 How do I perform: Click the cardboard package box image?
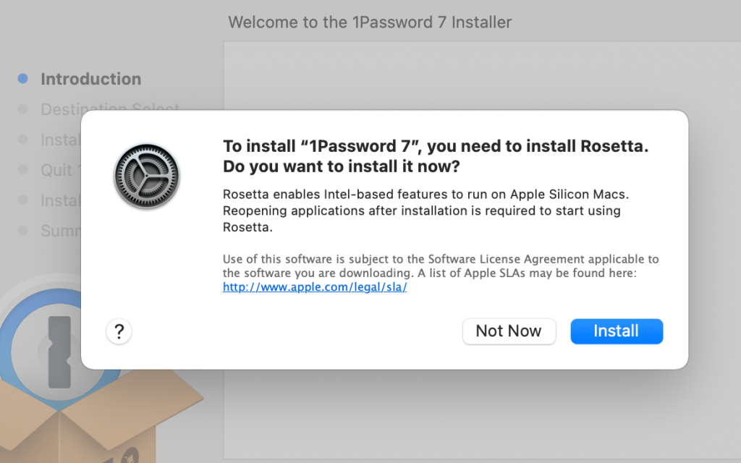(x=95, y=420)
